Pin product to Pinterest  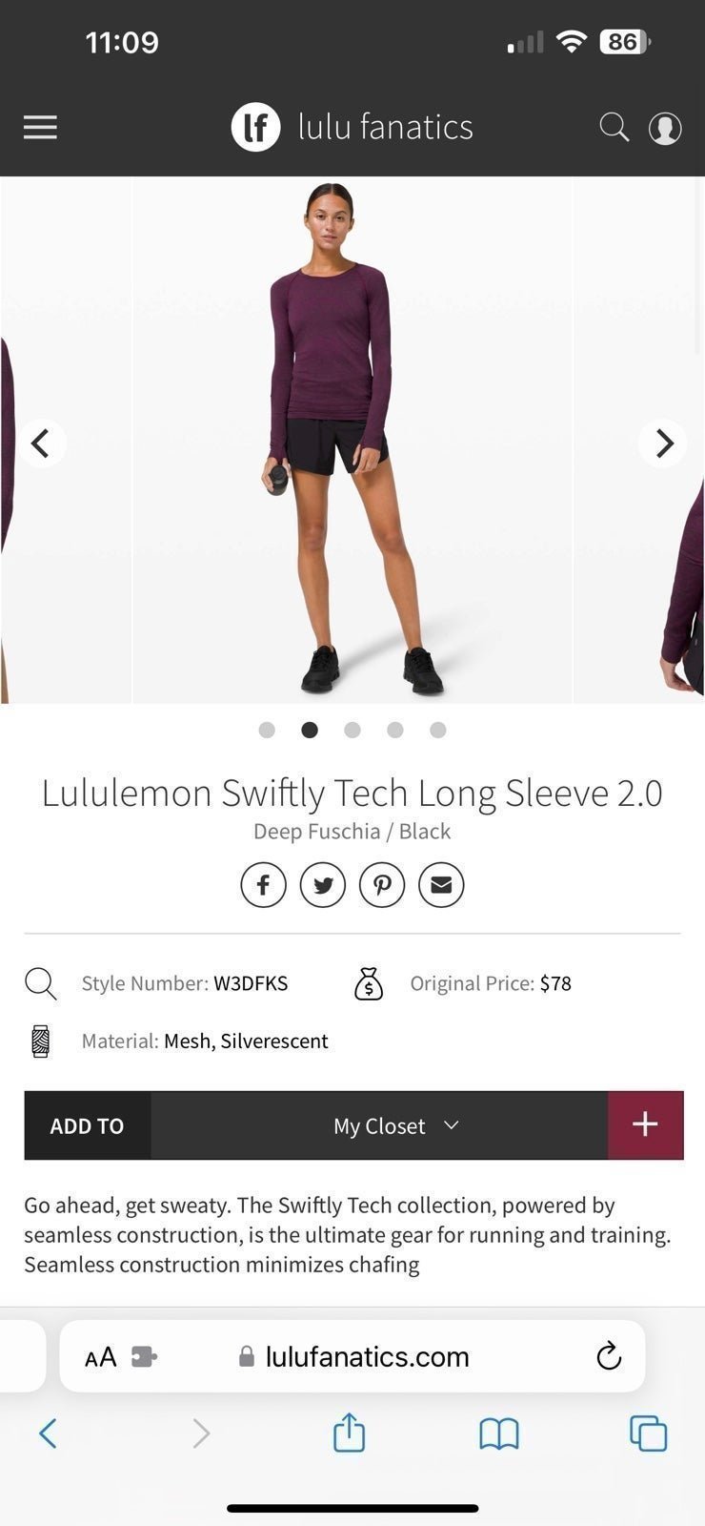coord(382,885)
